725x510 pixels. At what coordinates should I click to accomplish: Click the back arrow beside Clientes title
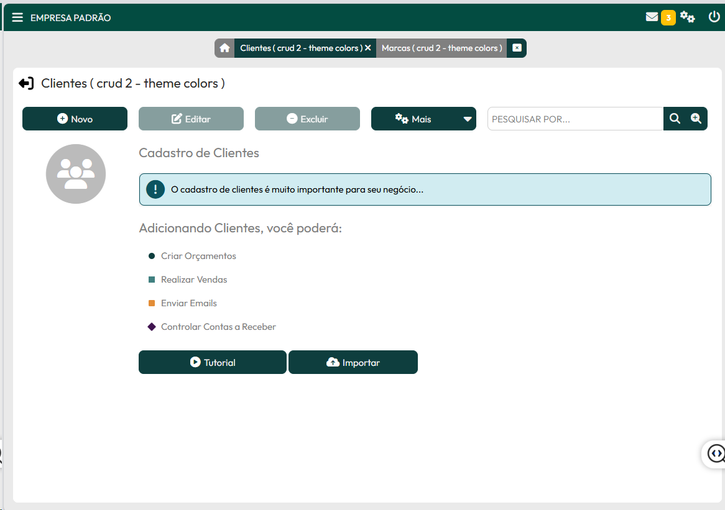(x=26, y=83)
